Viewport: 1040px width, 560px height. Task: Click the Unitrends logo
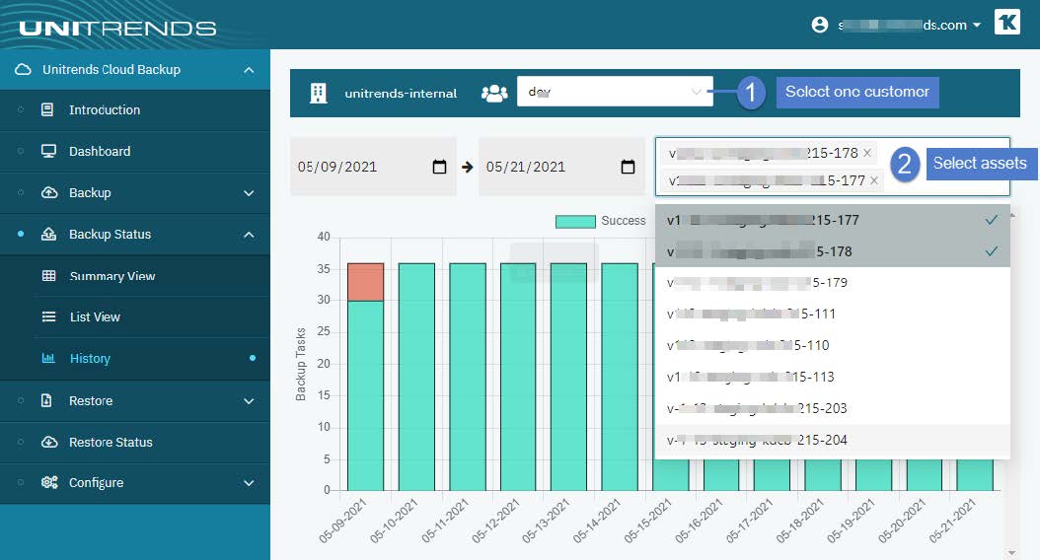tap(117, 29)
